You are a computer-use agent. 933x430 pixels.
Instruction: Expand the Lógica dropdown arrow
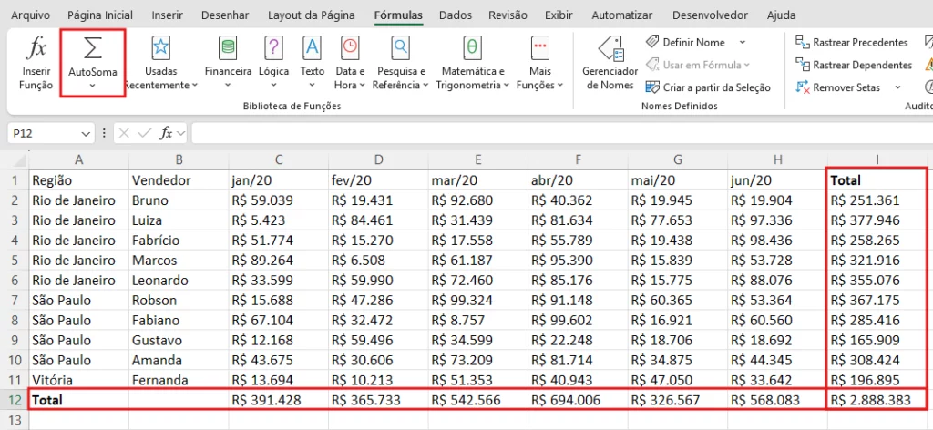click(x=273, y=85)
